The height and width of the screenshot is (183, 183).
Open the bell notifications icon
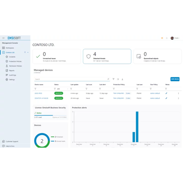click(x=167, y=38)
